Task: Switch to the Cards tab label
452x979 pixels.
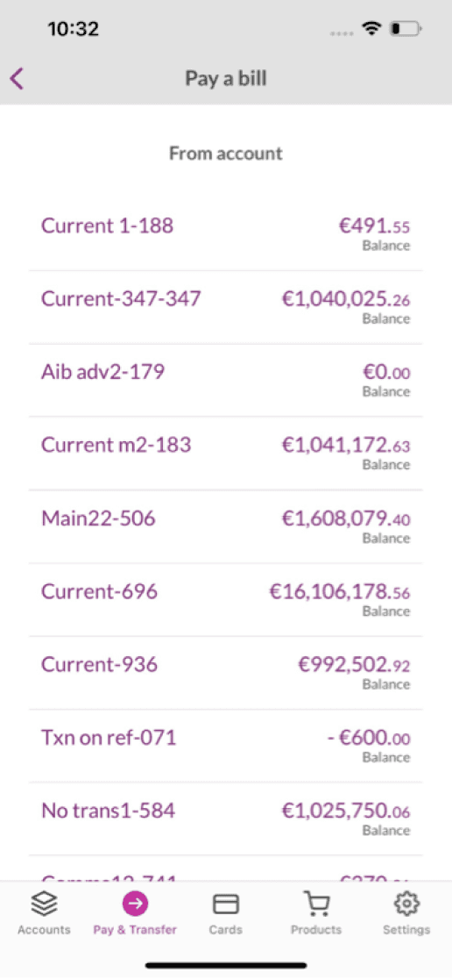Action: pos(226,930)
